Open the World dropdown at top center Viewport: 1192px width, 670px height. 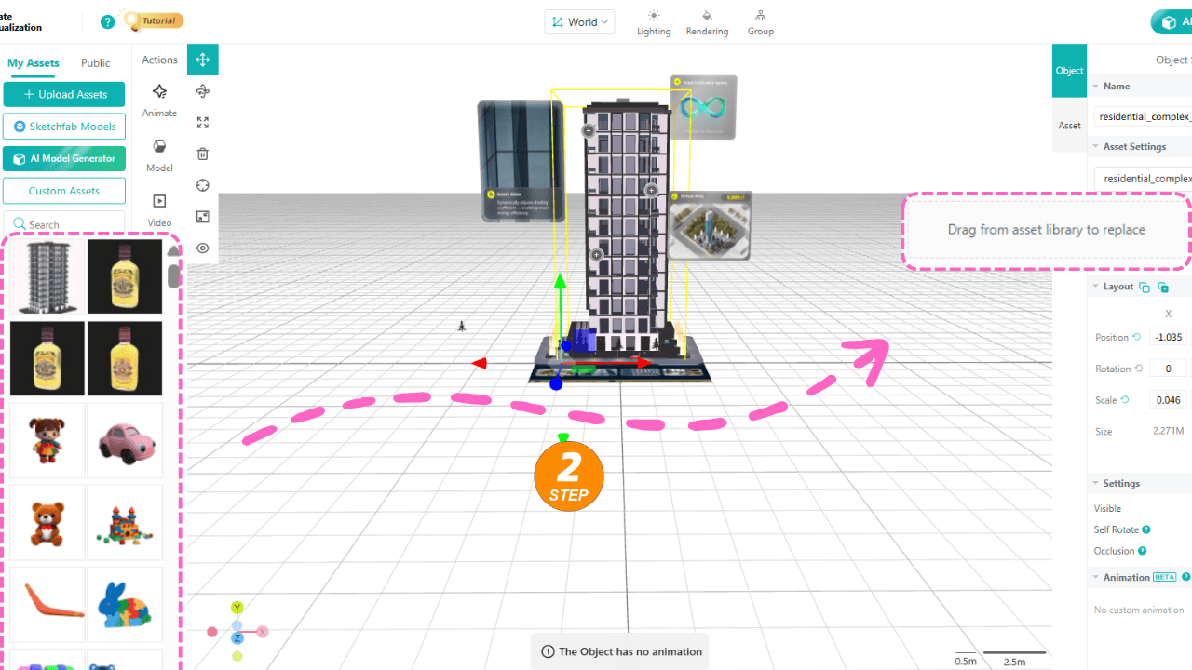(579, 21)
